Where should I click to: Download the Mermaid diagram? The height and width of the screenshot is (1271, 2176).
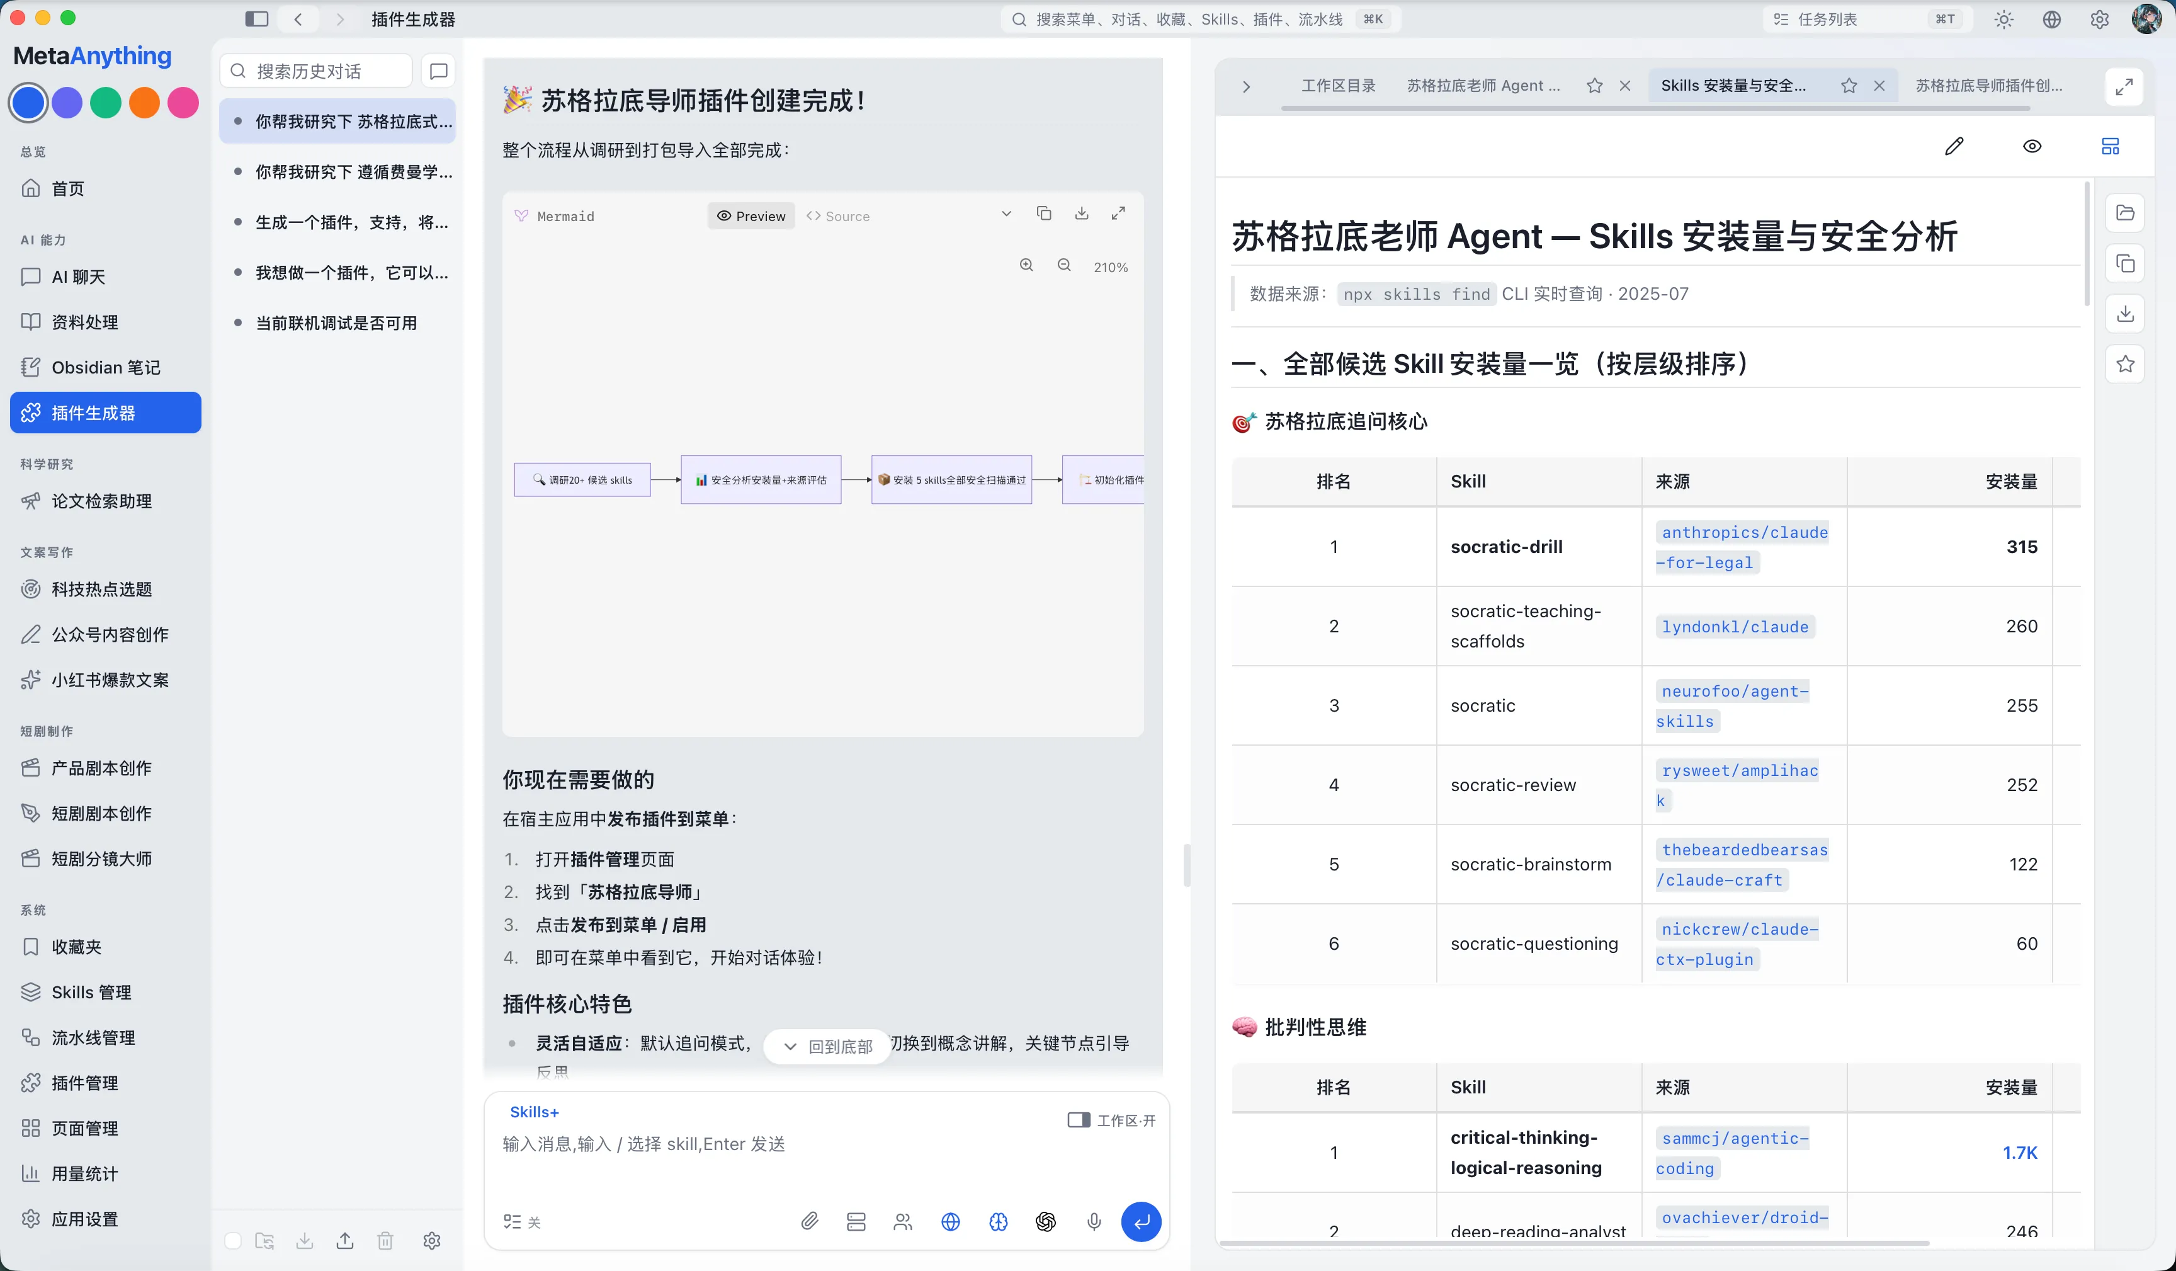(1081, 214)
